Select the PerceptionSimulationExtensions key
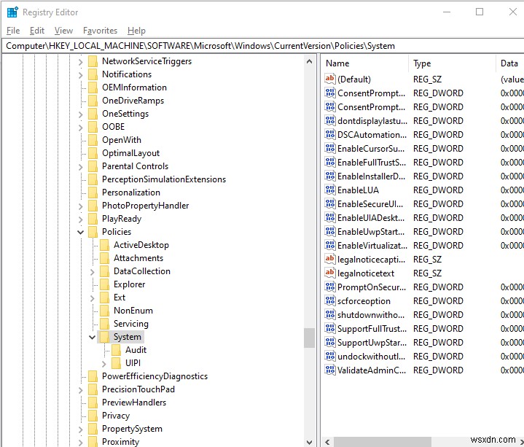Screen dimensions: 524x447 164,179
